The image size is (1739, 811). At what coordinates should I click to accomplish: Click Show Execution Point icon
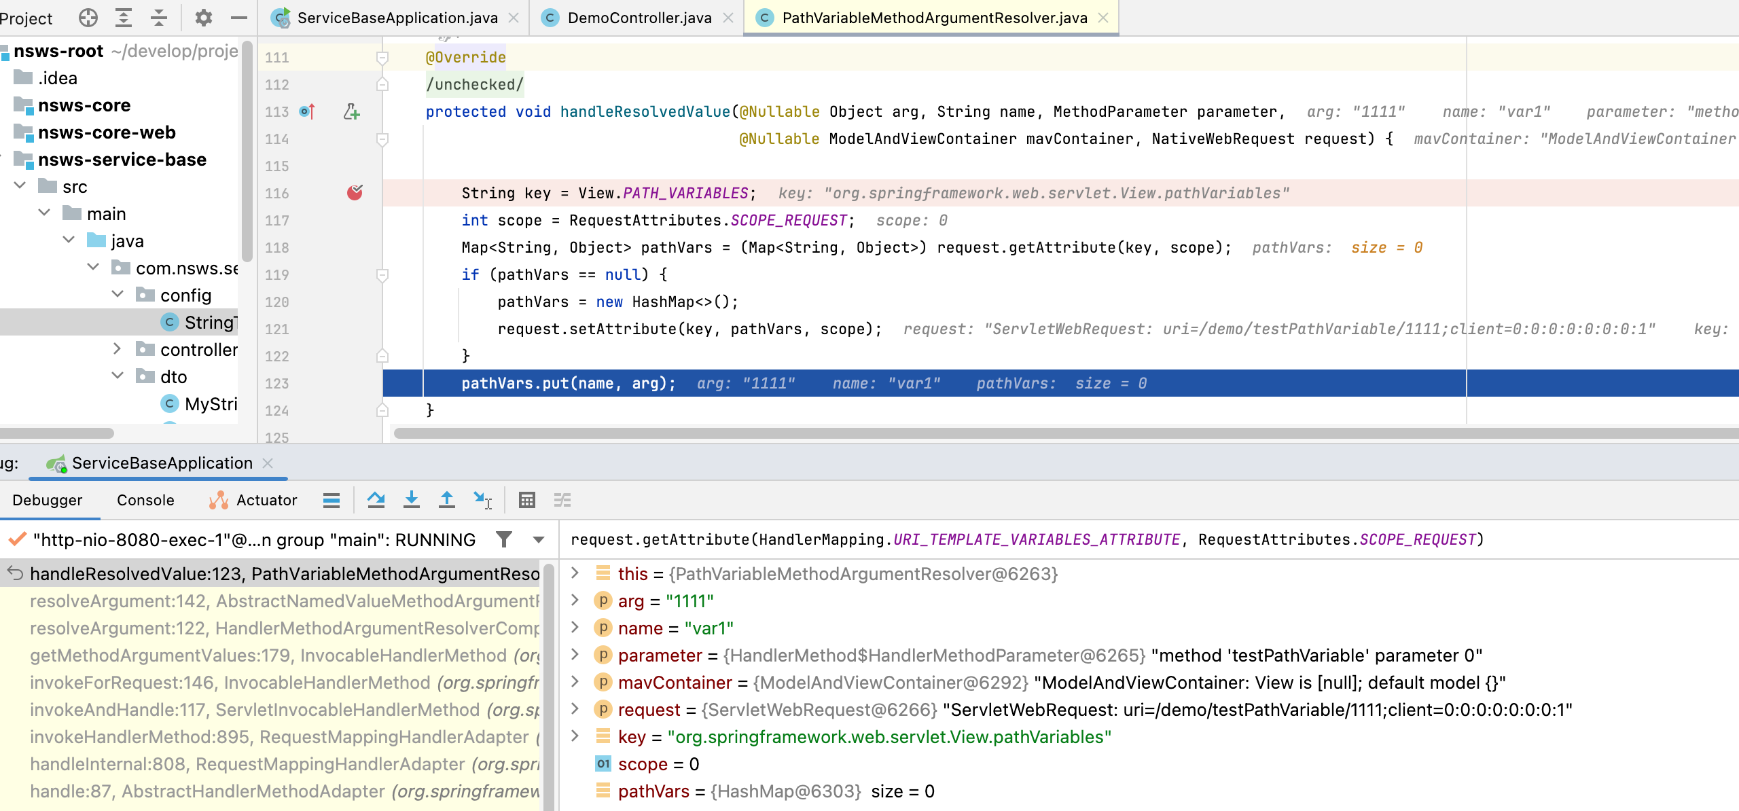(331, 501)
